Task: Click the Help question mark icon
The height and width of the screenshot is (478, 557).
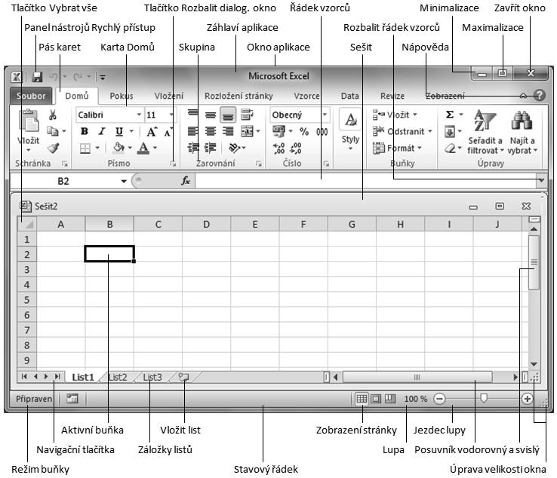Action: 539,95
